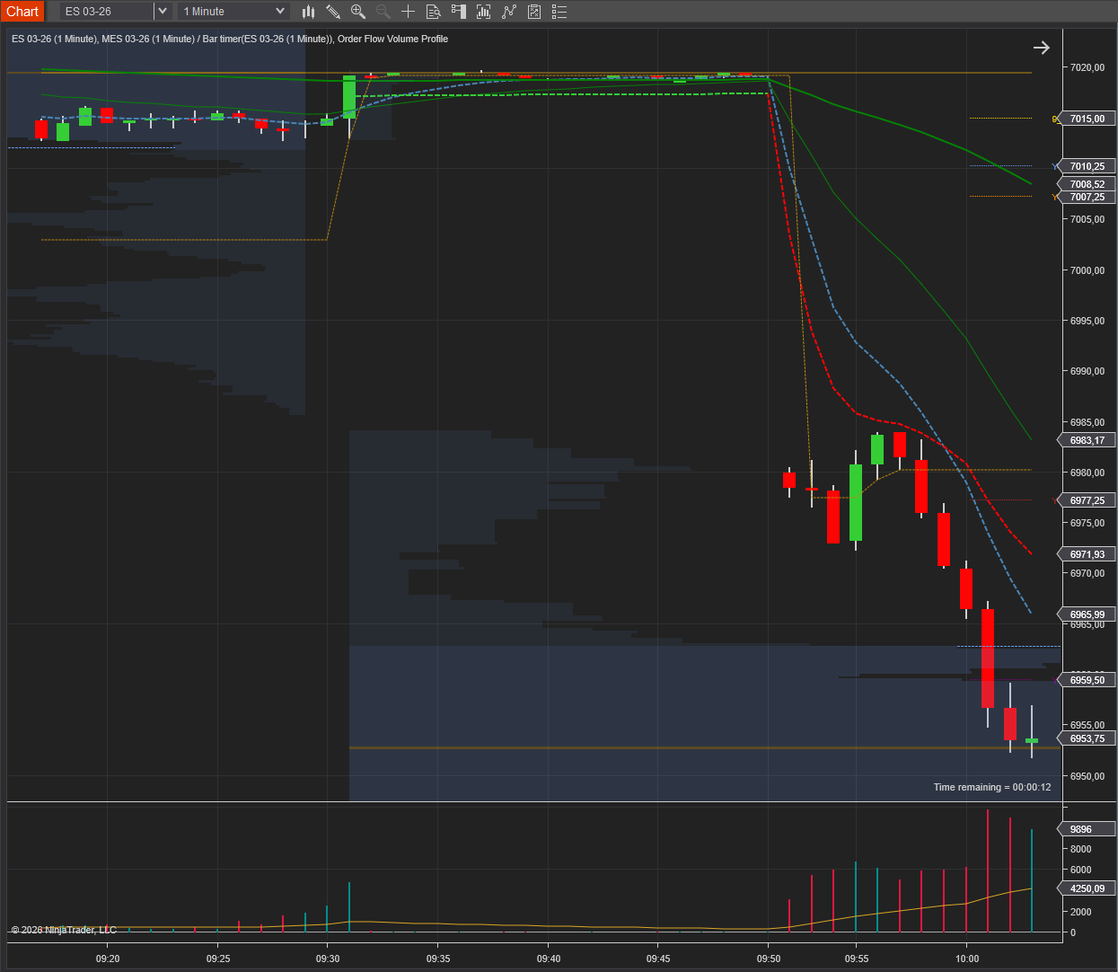Click the 09:50 time axis label
The image size is (1118, 972).
click(x=769, y=959)
